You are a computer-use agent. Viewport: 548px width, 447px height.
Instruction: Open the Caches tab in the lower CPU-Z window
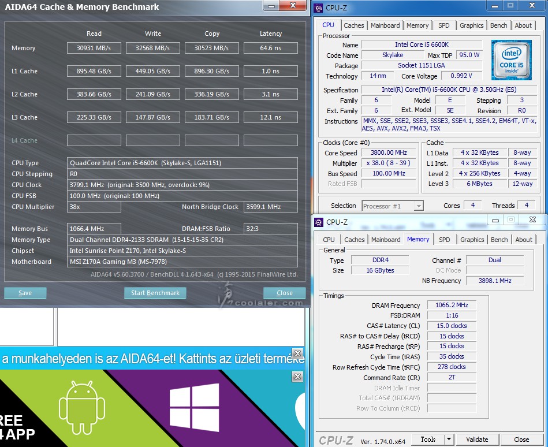coord(355,240)
